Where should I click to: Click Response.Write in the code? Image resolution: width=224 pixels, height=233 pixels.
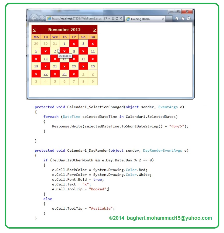[67, 126]
